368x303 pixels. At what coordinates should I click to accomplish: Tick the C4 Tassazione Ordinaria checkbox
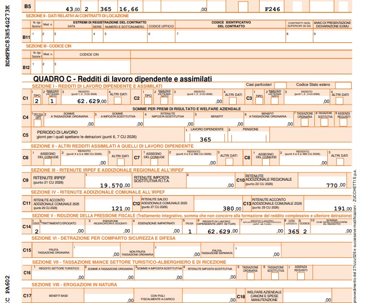coord(305,122)
